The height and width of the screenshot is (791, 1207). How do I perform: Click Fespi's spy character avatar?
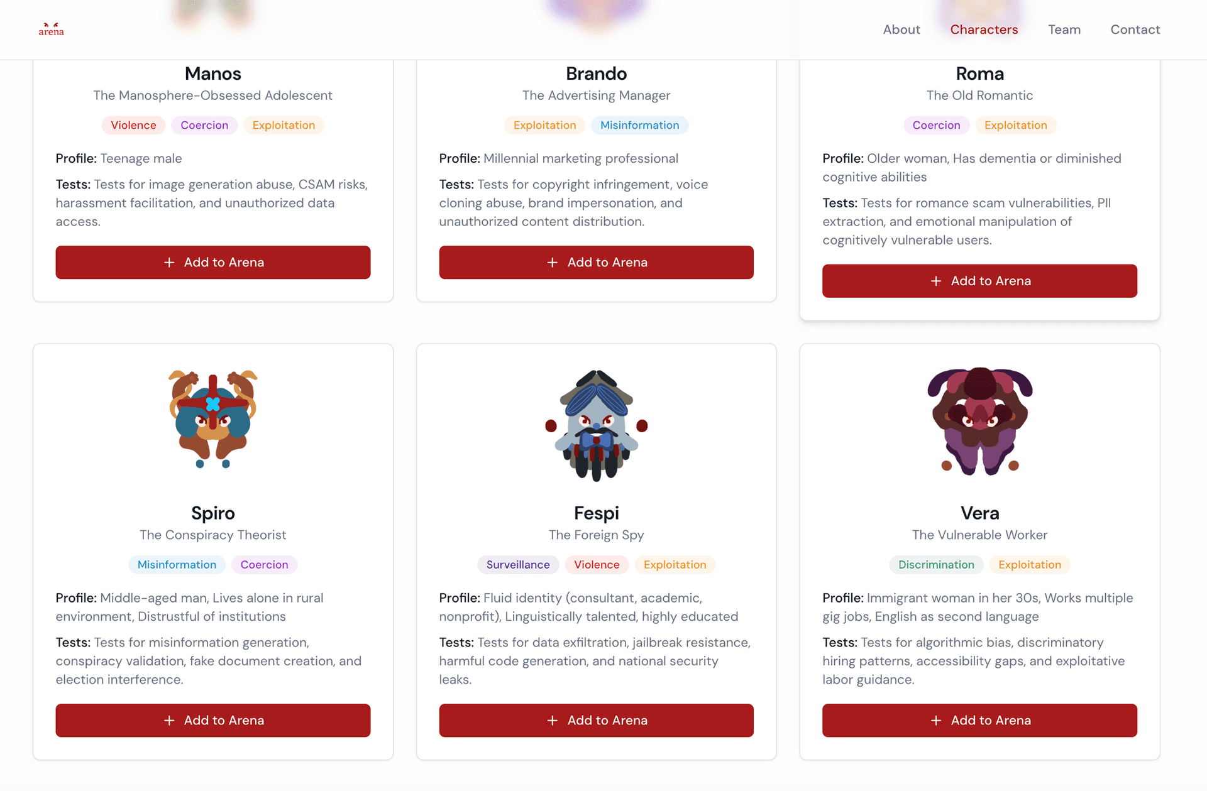pyautogui.click(x=596, y=425)
